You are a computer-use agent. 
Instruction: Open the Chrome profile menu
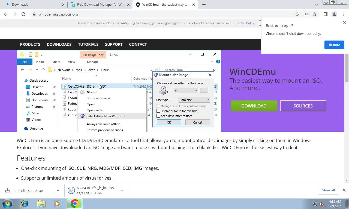point(334,14)
